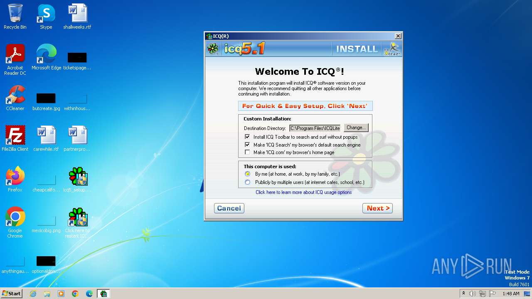Open the Windows Start menu

[x=11, y=294]
